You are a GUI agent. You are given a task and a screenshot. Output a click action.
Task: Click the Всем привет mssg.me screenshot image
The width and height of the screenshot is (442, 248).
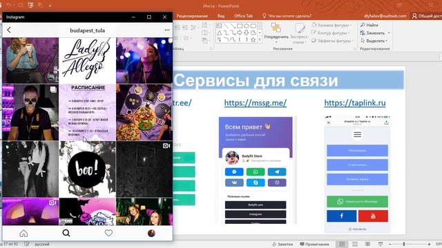click(256, 170)
